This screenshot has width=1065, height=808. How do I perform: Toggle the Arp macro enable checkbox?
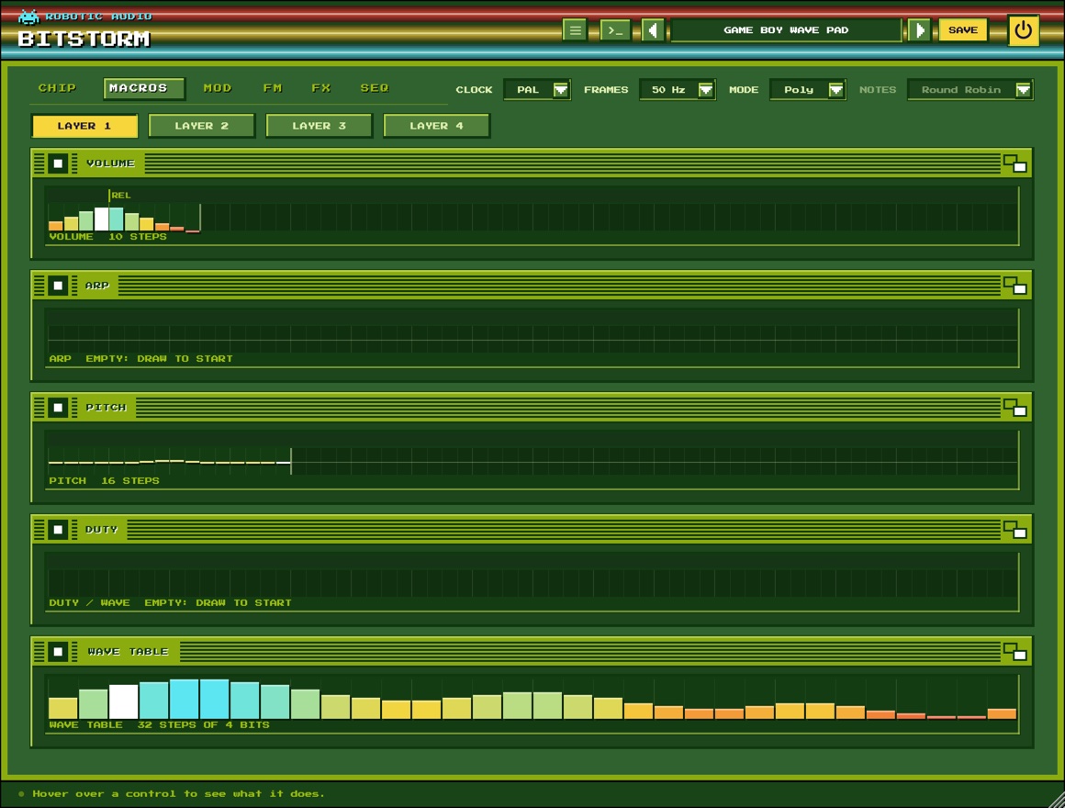pyautogui.click(x=58, y=286)
